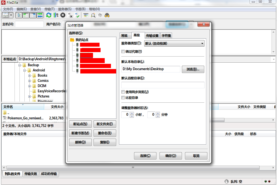Screen dimensions: 277x185
Task: Increase minutes timezone spinner
Action: [158, 113]
